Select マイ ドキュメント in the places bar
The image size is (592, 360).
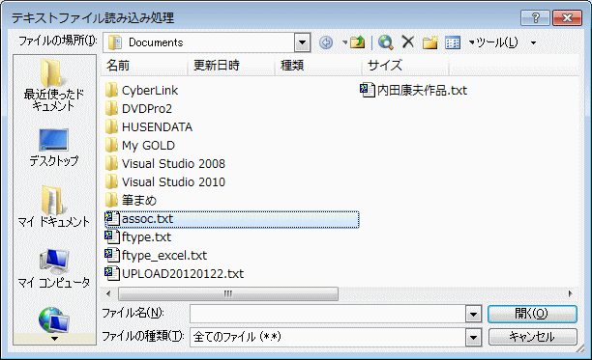[x=53, y=207]
